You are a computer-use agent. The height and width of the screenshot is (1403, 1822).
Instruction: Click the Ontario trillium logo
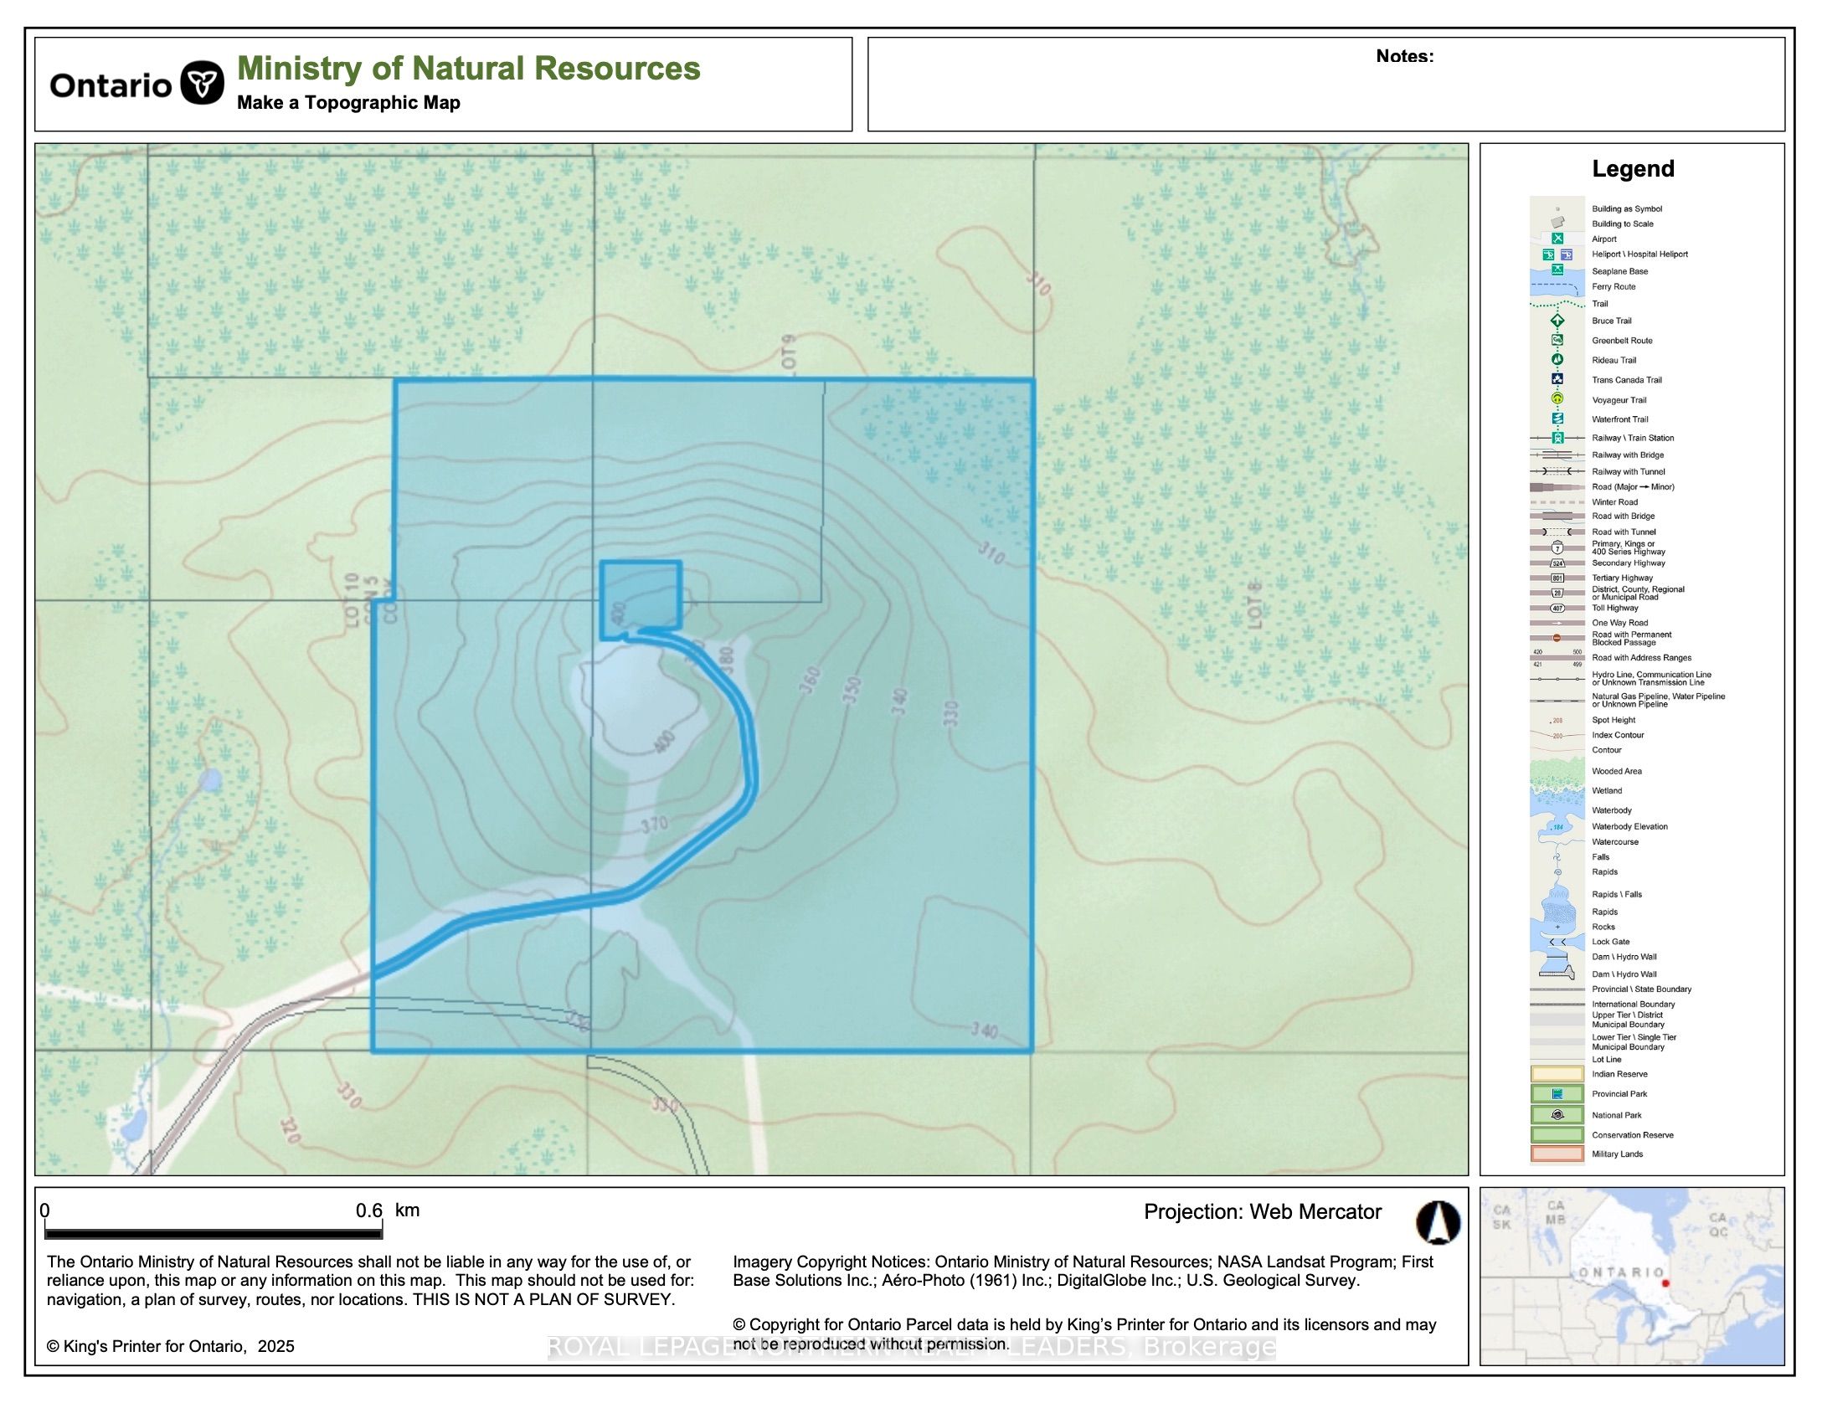[x=203, y=83]
